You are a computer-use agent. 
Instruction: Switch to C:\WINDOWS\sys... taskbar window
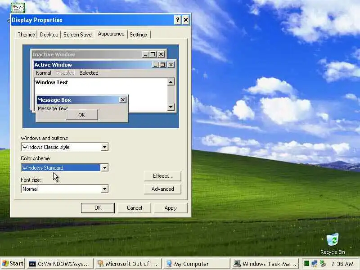point(60,264)
